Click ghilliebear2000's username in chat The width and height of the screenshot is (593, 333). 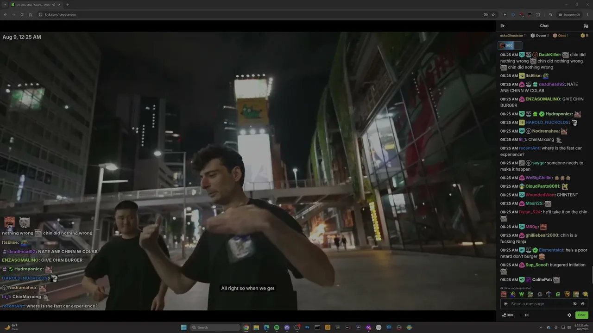pyautogui.click(x=542, y=235)
